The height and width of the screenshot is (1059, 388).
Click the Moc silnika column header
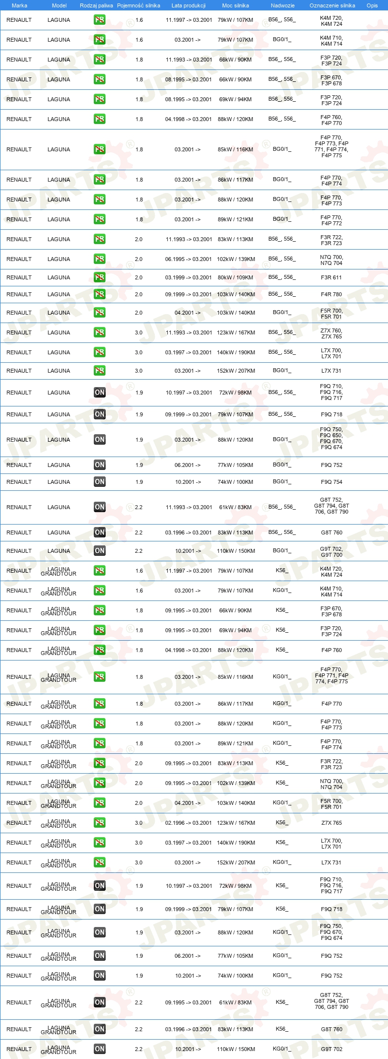point(235,5)
